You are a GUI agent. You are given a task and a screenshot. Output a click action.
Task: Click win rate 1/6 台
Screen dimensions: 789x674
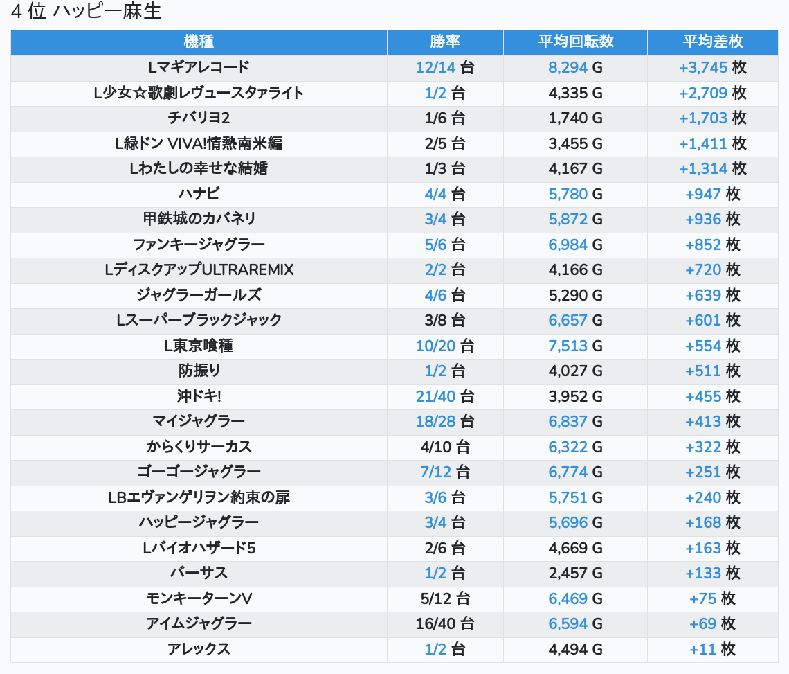pyautogui.click(x=445, y=118)
